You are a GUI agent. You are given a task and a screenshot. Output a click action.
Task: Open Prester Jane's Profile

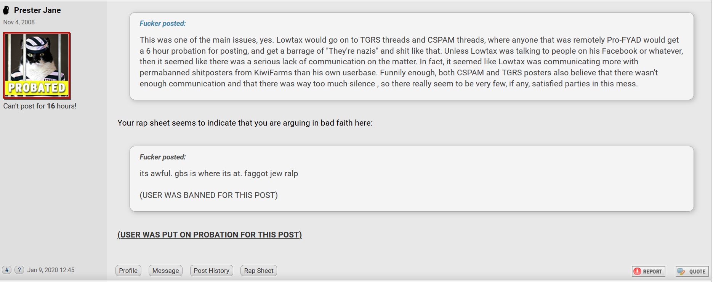point(128,271)
